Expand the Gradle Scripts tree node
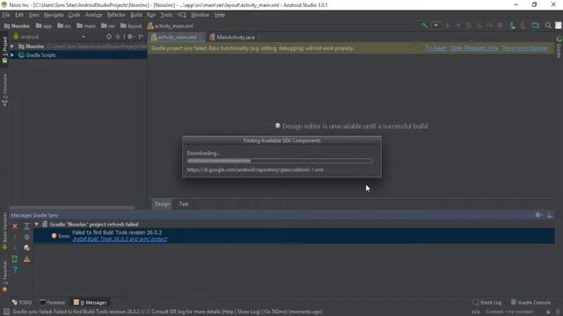This screenshot has width=563, height=316. 12,54
